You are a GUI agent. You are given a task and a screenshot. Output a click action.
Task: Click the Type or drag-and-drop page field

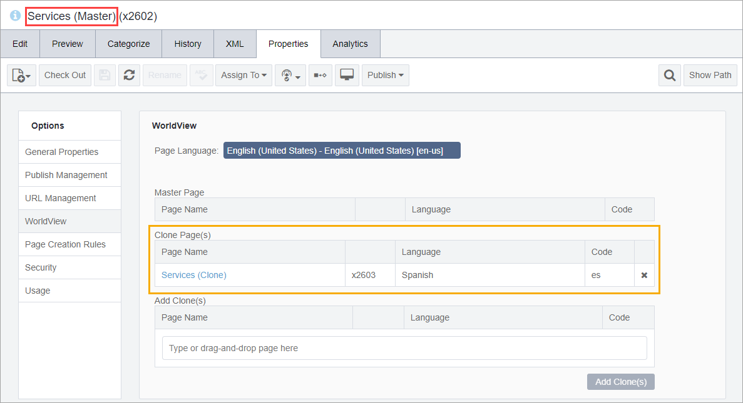(x=404, y=348)
